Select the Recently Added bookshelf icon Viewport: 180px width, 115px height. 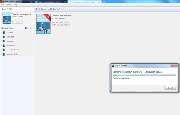coord(4,54)
